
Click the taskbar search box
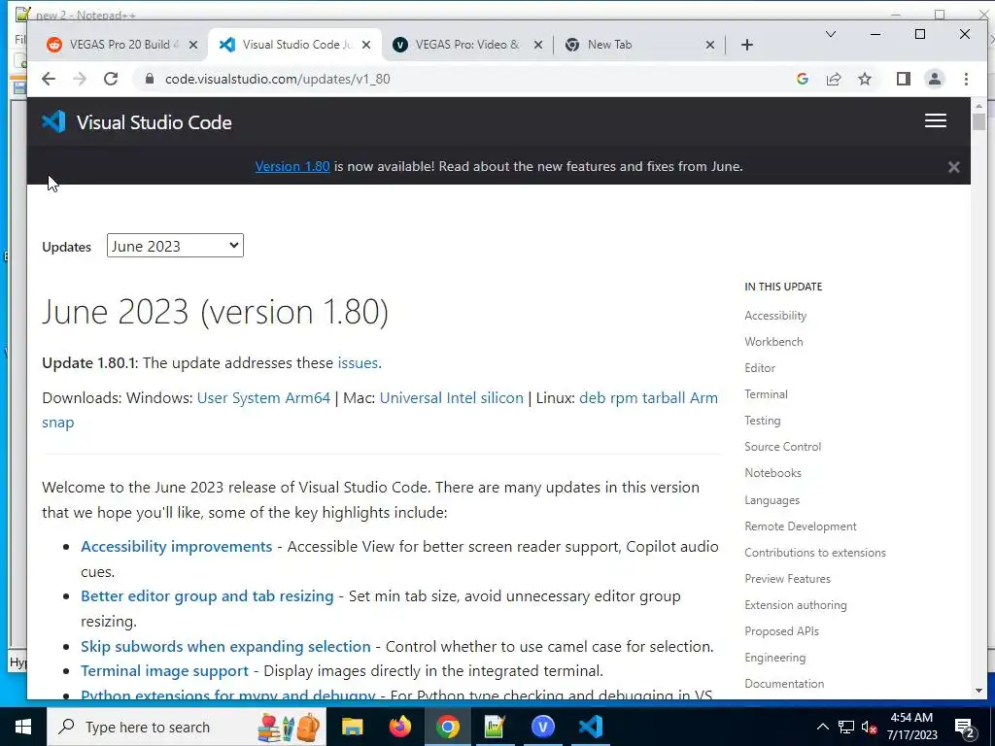(186, 727)
